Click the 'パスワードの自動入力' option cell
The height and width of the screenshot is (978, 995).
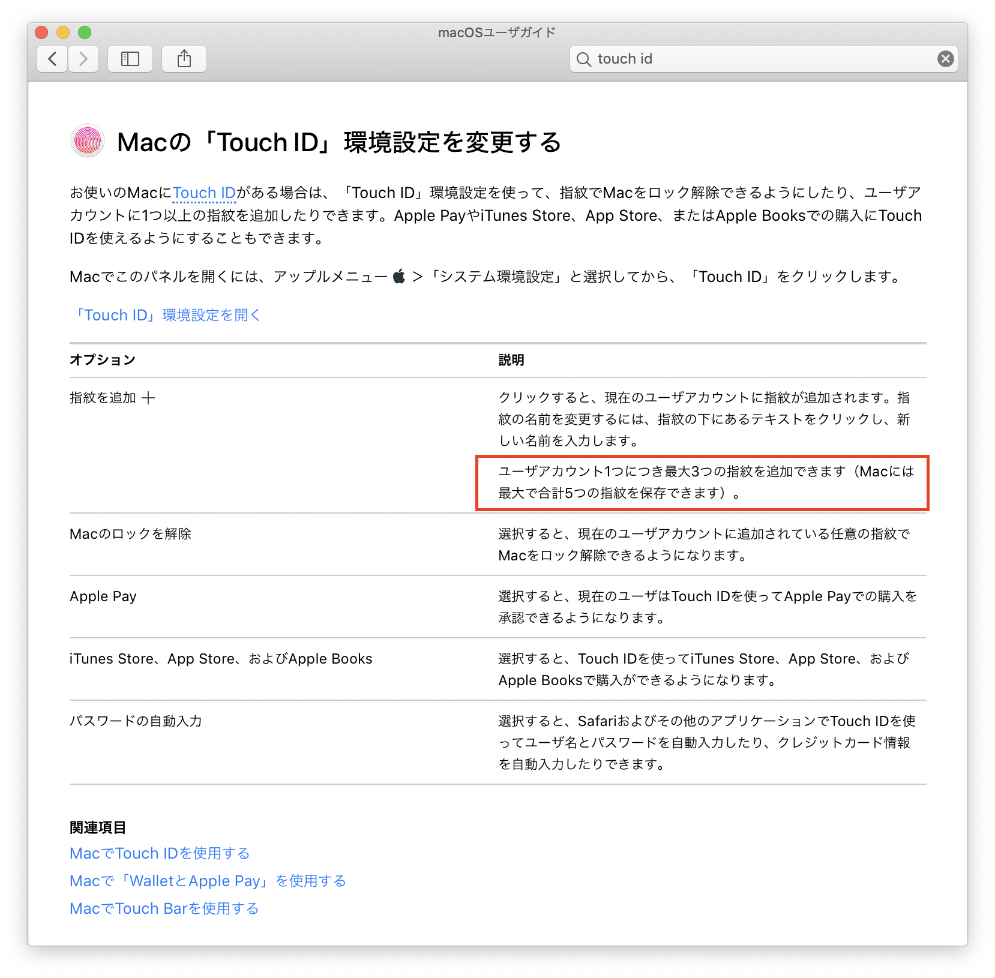(x=136, y=721)
